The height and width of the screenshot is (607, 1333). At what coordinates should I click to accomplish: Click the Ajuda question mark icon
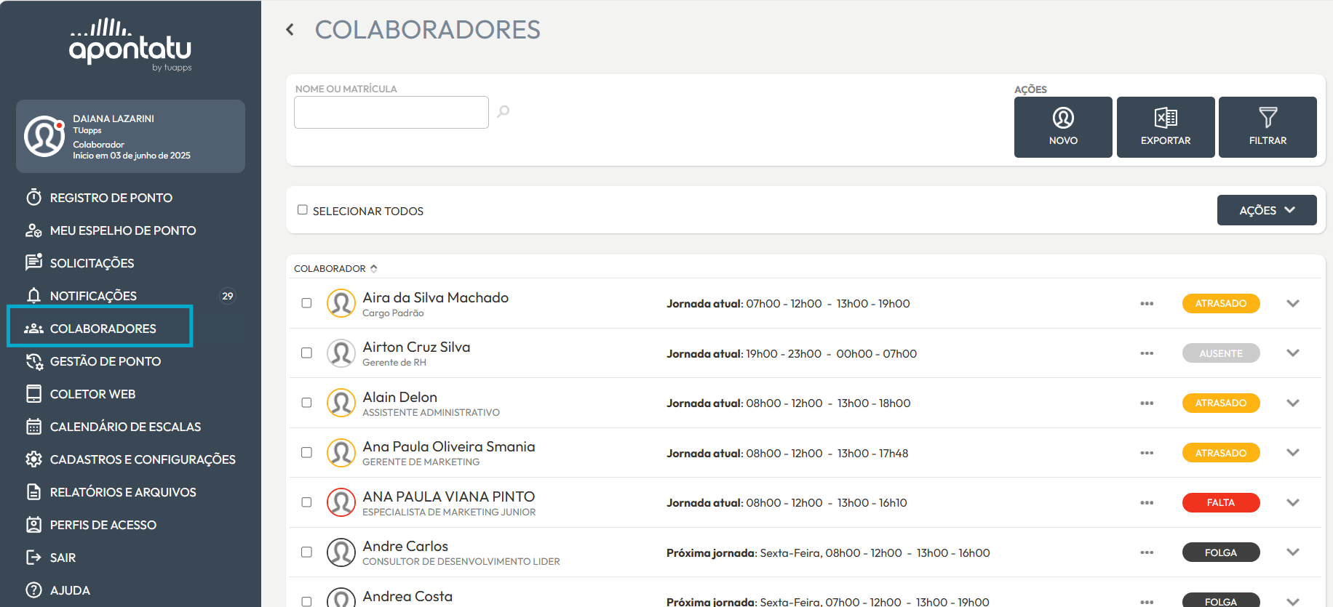coord(33,590)
